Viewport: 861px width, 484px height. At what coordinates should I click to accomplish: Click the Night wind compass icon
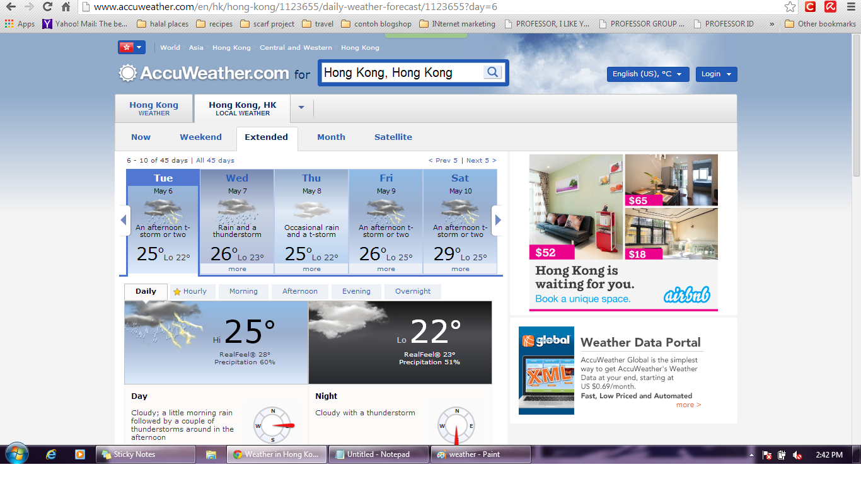coord(456,425)
